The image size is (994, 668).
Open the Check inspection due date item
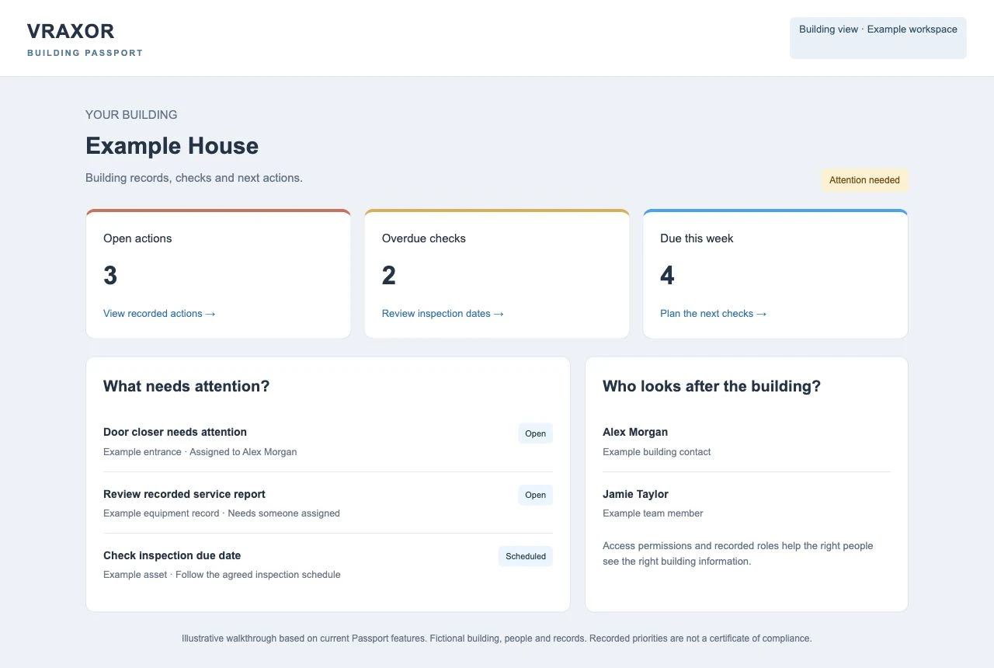tap(328, 565)
